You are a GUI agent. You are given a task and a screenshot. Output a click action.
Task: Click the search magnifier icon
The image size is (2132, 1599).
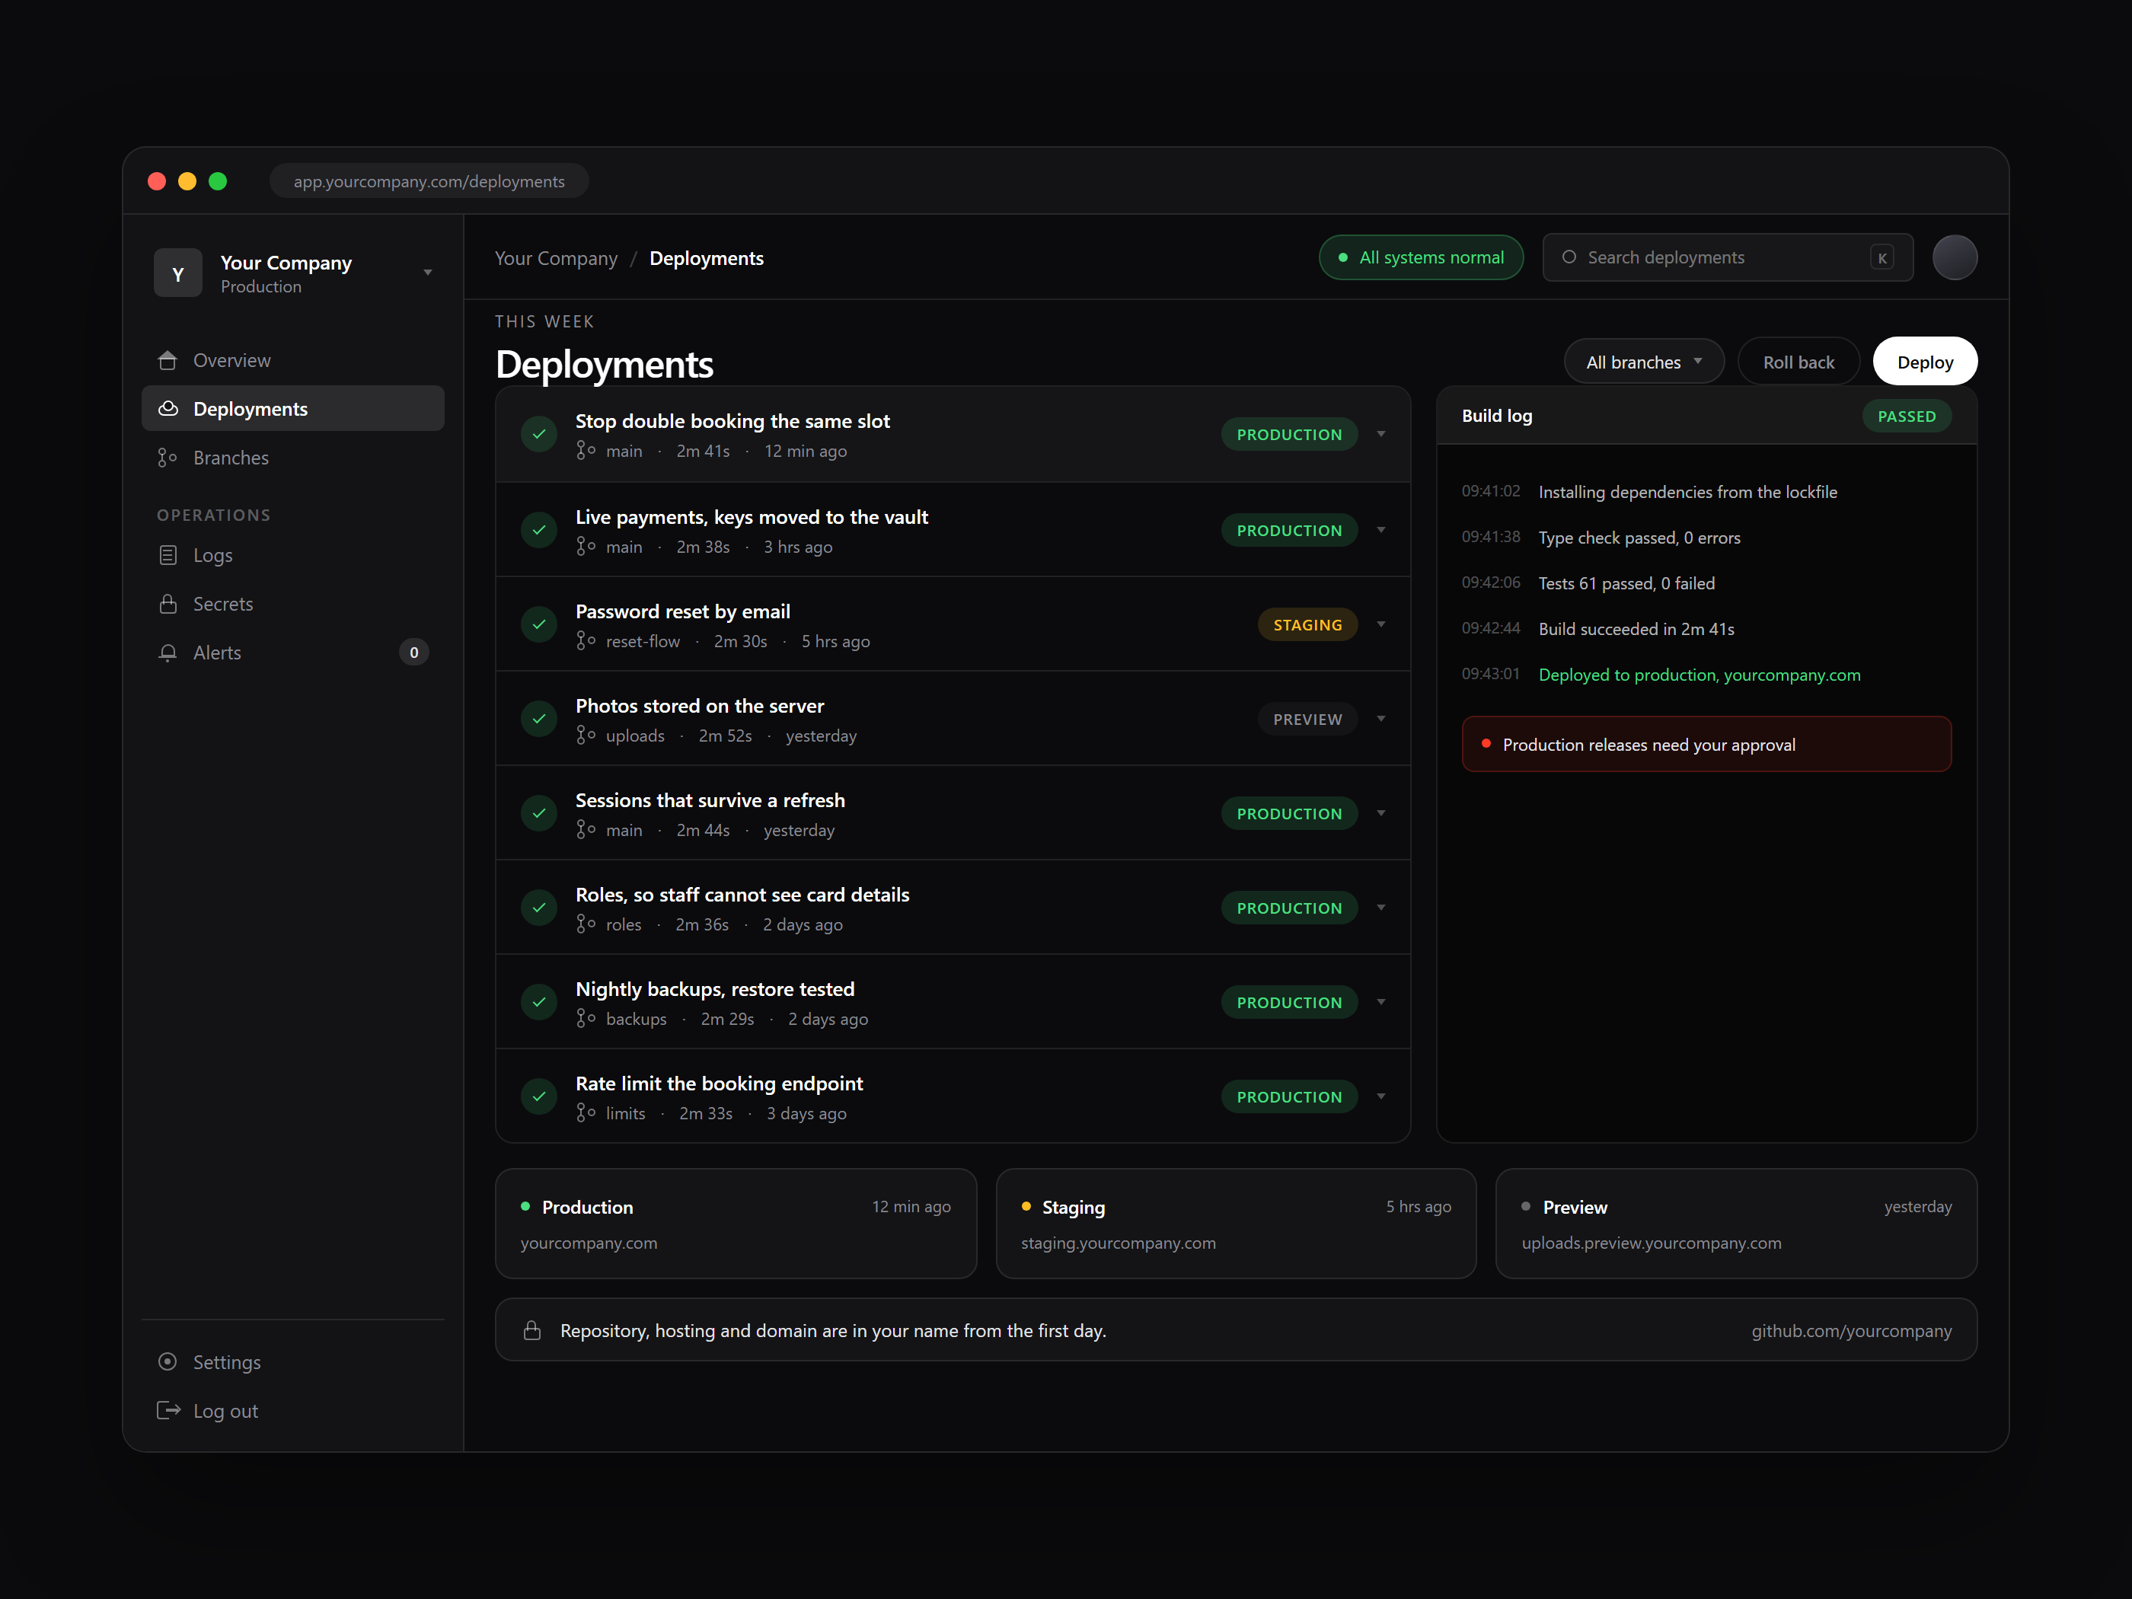coord(1569,257)
